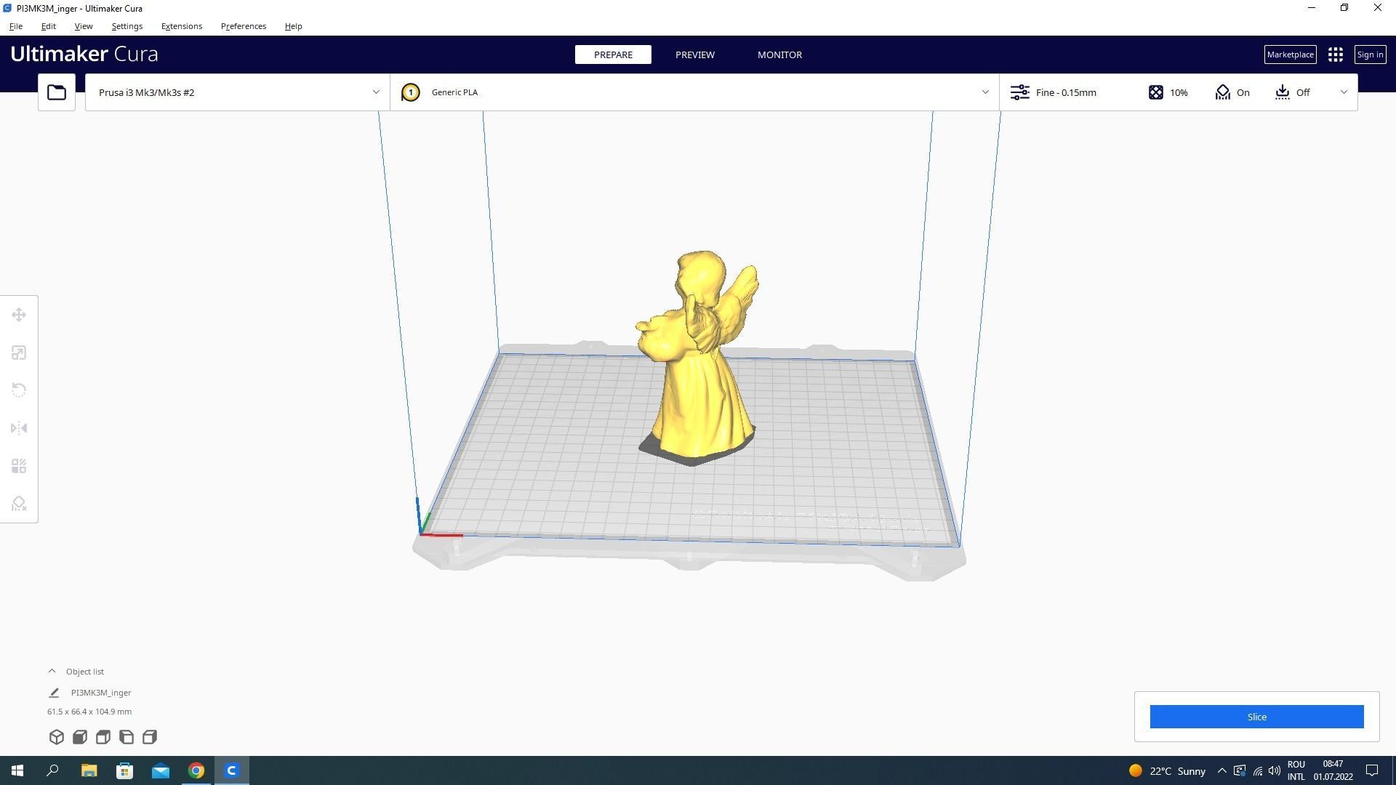Switch to left side view icon
The height and width of the screenshot is (785, 1396).
127,737
